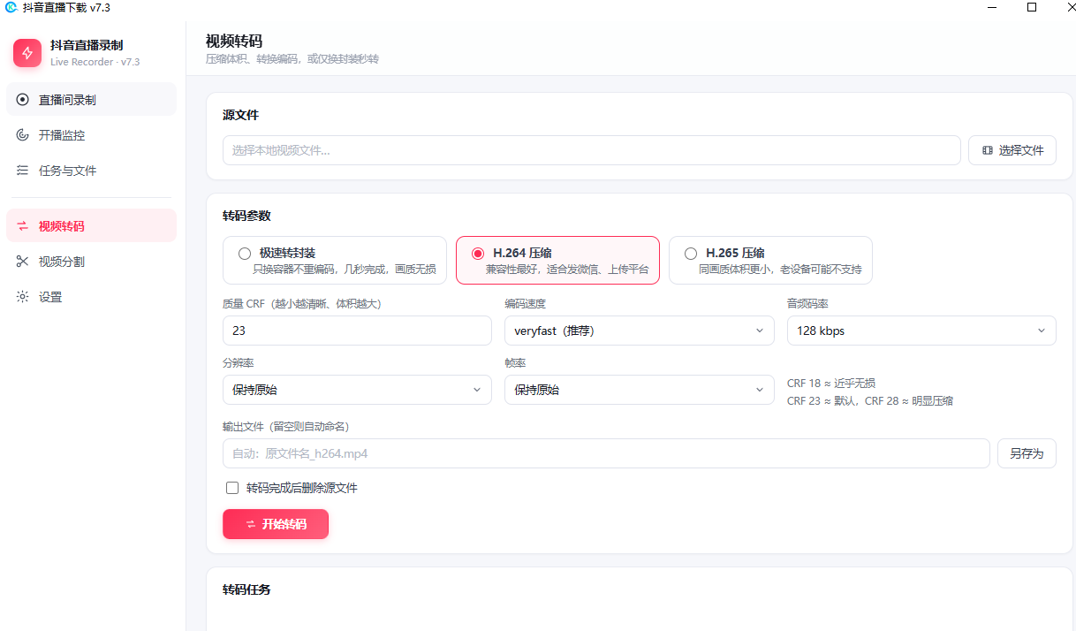The width and height of the screenshot is (1076, 631).
Task: Open the 直播间录制 page
Action: click(x=91, y=100)
